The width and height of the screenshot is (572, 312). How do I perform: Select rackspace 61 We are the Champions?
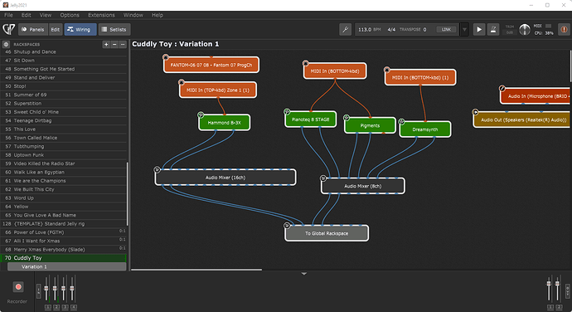click(64, 181)
